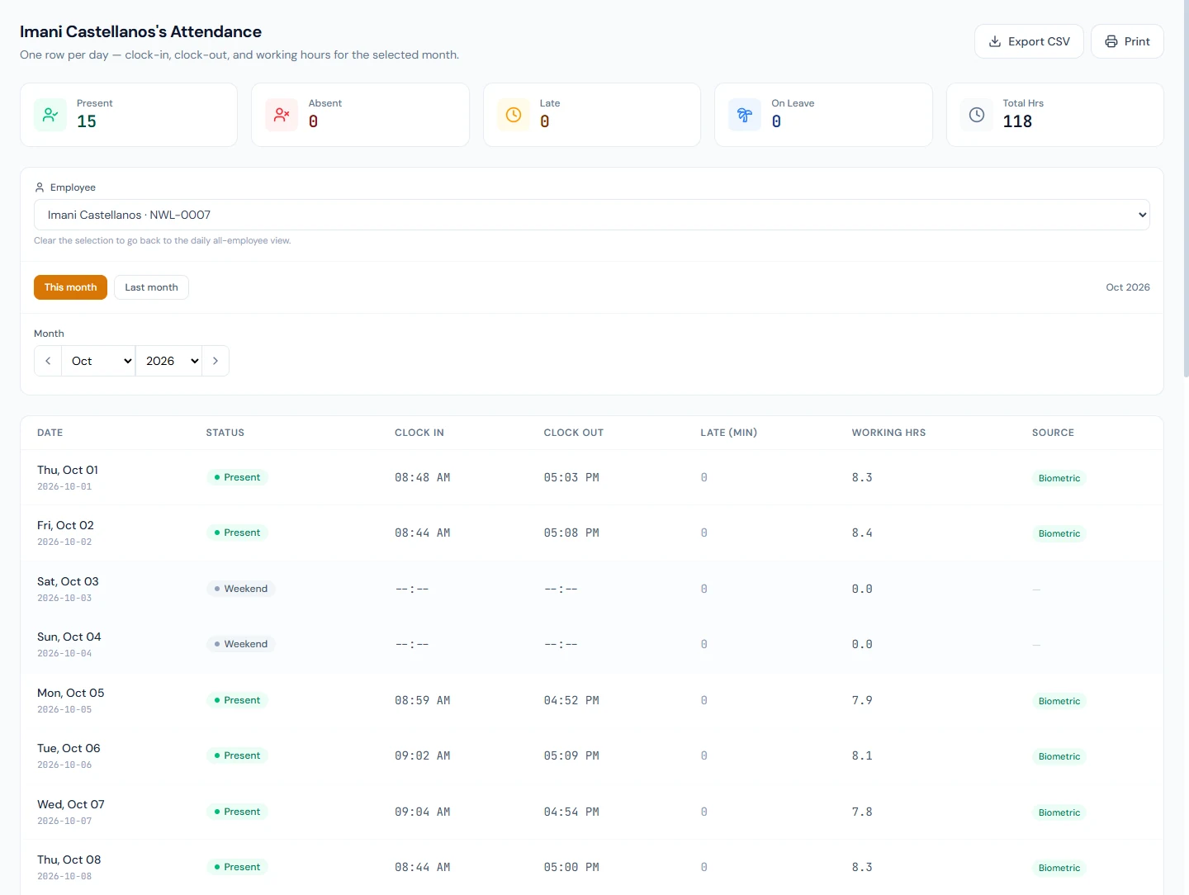Click the WORKING HRS column header
The width and height of the screenshot is (1189, 895).
(x=888, y=433)
